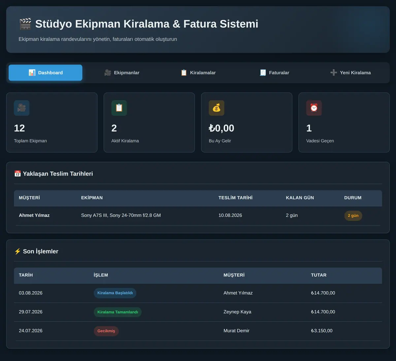Click the ₺14.700,00 amount in Zeynep Kaya row

coord(323,312)
